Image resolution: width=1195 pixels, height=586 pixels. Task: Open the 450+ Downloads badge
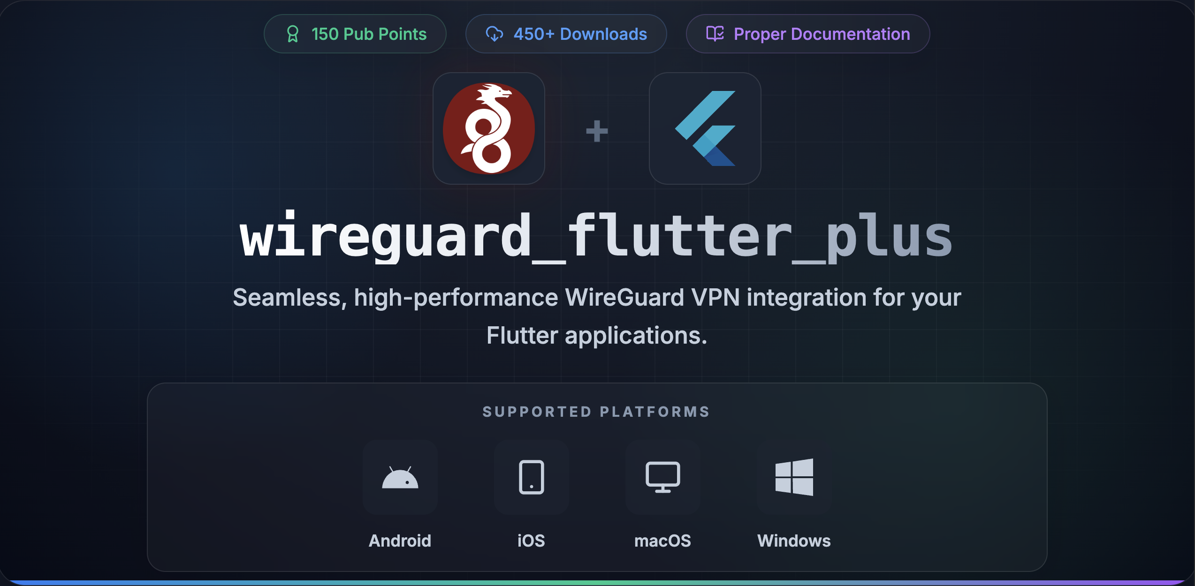click(566, 34)
